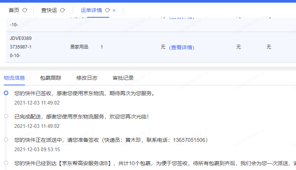296x170 pixels.
Task: Select the 京东帮高安服务店B arrival marker
Action: 6,163
